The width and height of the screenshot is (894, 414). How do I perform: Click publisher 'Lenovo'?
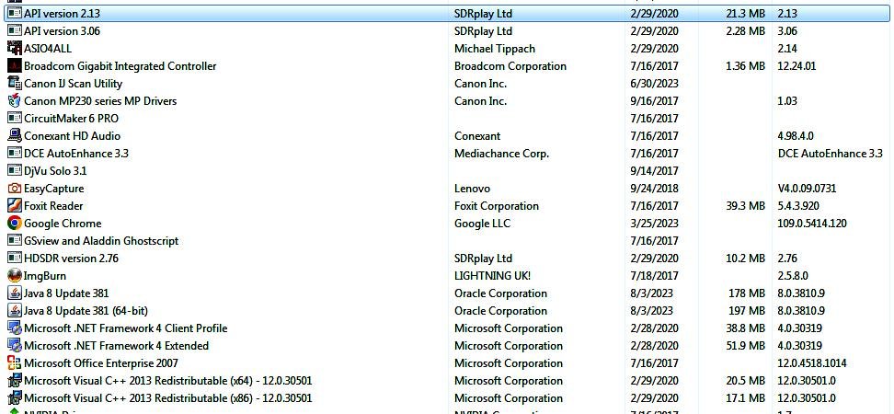tap(472, 189)
